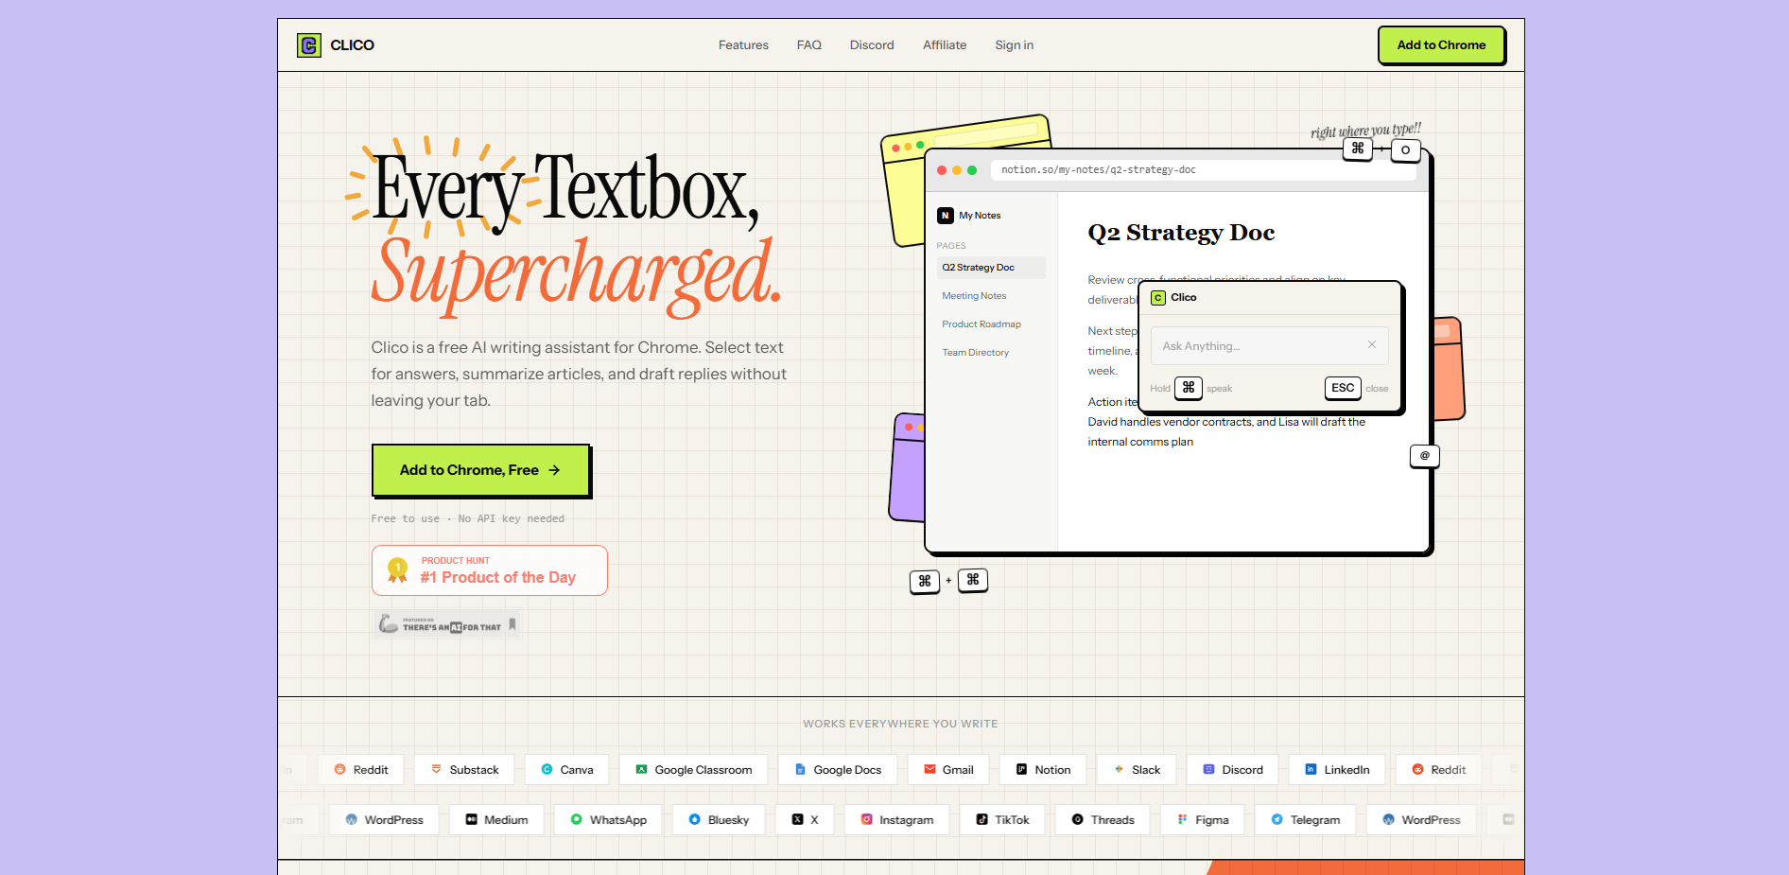Click the Clico logo icon in header
This screenshot has width=1789, height=875.
point(309,45)
